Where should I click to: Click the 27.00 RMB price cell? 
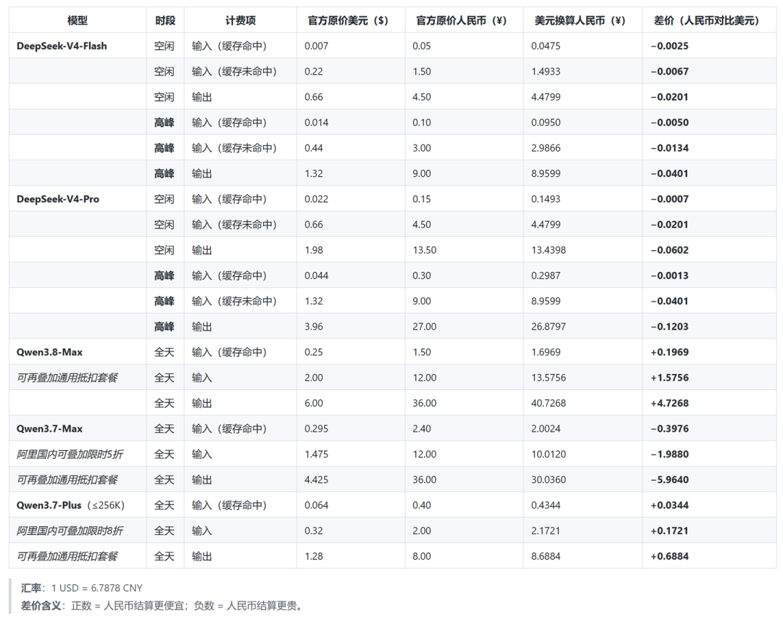424,326
